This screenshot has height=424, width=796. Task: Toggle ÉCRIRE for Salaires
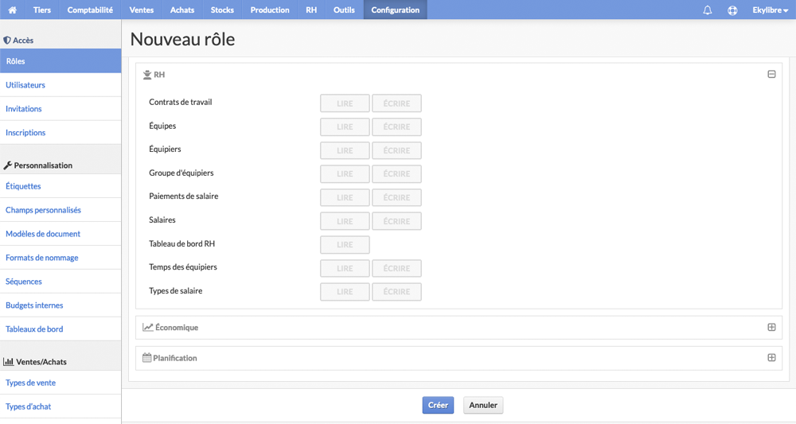(396, 221)
